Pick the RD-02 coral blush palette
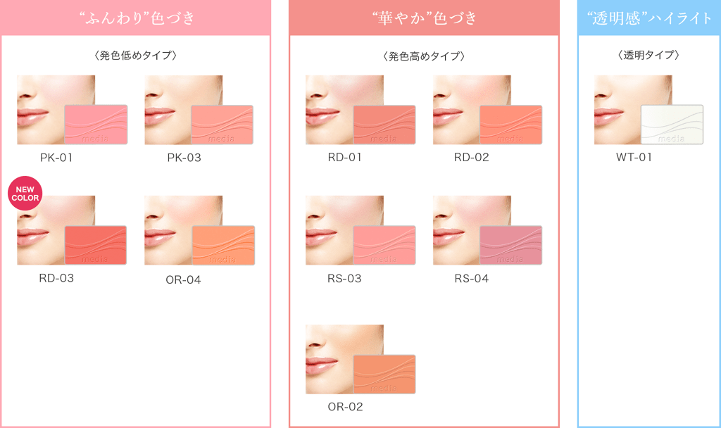 coord(511,125)
